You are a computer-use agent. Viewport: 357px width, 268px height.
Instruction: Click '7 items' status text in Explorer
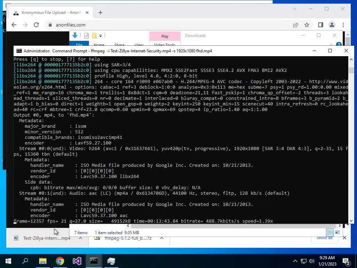(x=81, y=233)
